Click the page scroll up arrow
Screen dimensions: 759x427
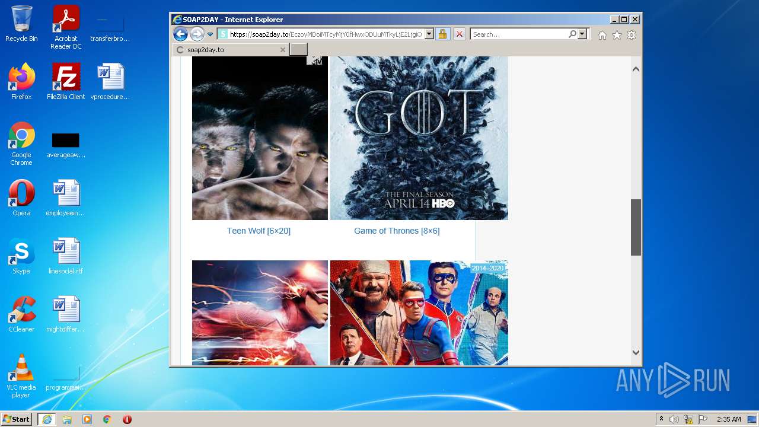point(636,69)
